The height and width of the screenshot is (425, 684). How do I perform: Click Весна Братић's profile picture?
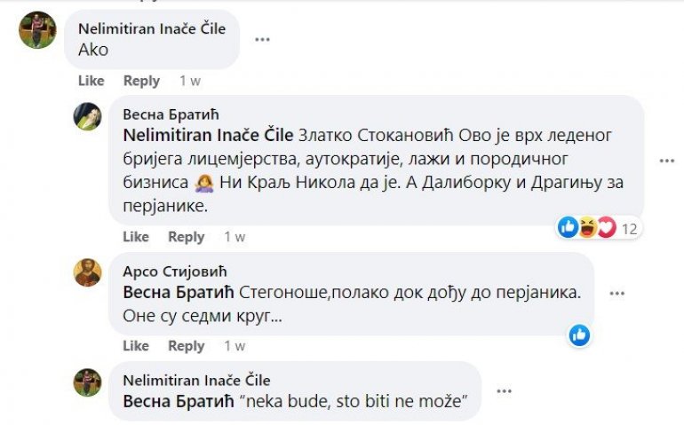click(87, 117)
